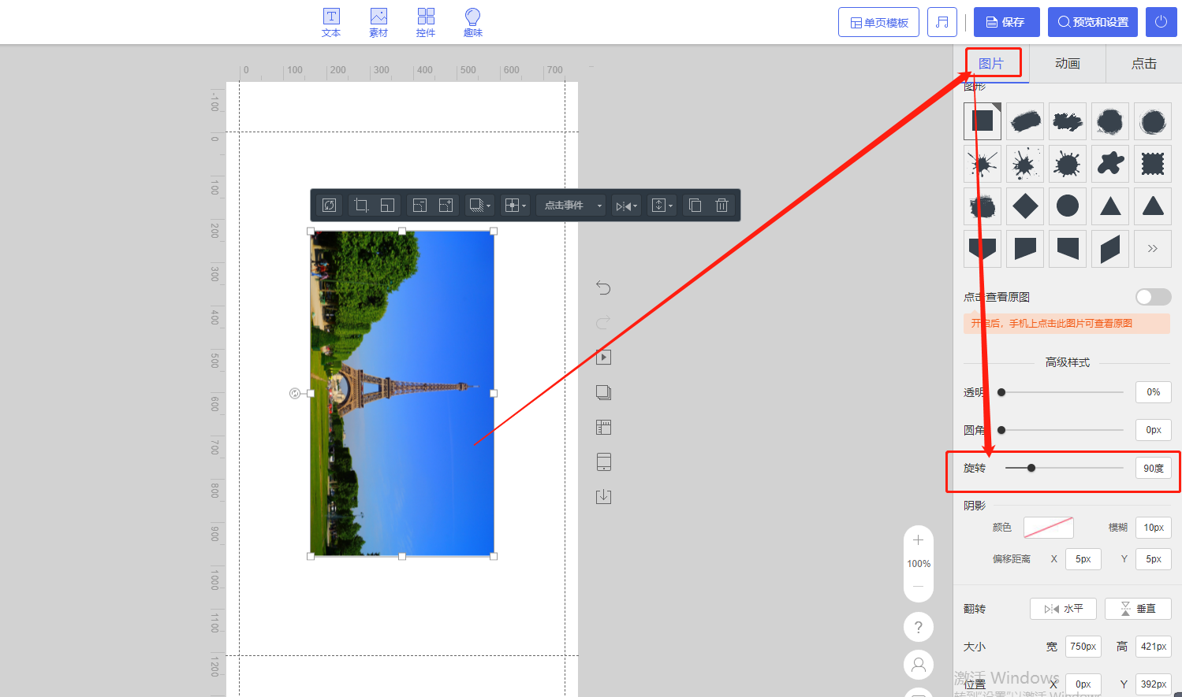Open the 文本 text tool
The width and height of the screenshot is (1182, 697).
click(331, 23)
